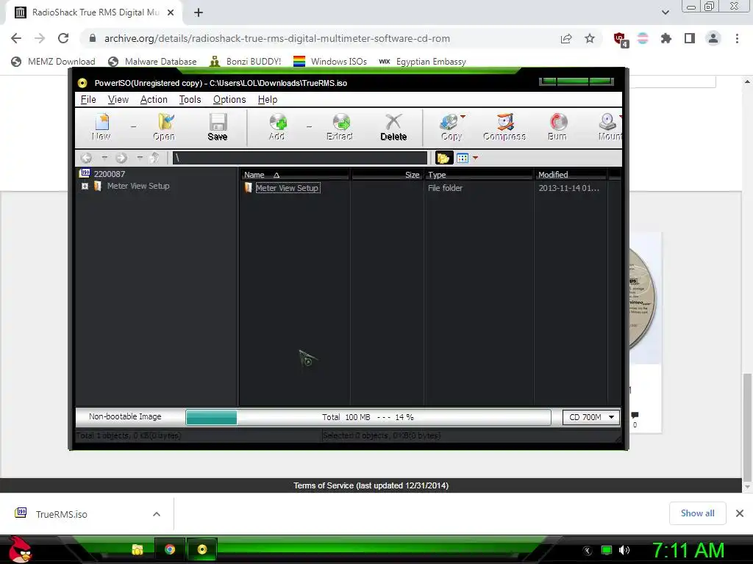Click the Burn toolbar icon

557,126
